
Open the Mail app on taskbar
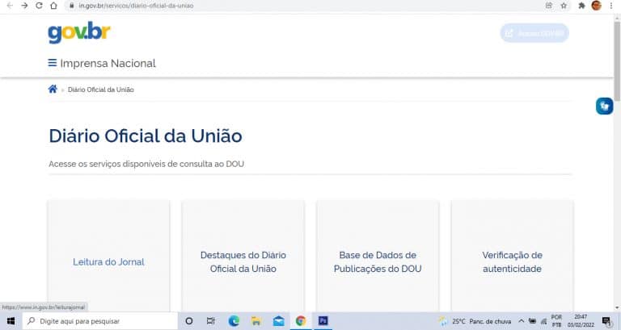point(278,321)
